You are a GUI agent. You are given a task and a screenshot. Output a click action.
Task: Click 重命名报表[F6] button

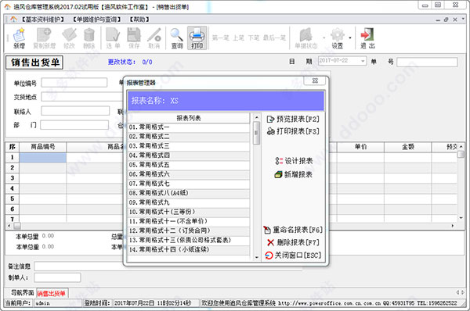[293, 230]
